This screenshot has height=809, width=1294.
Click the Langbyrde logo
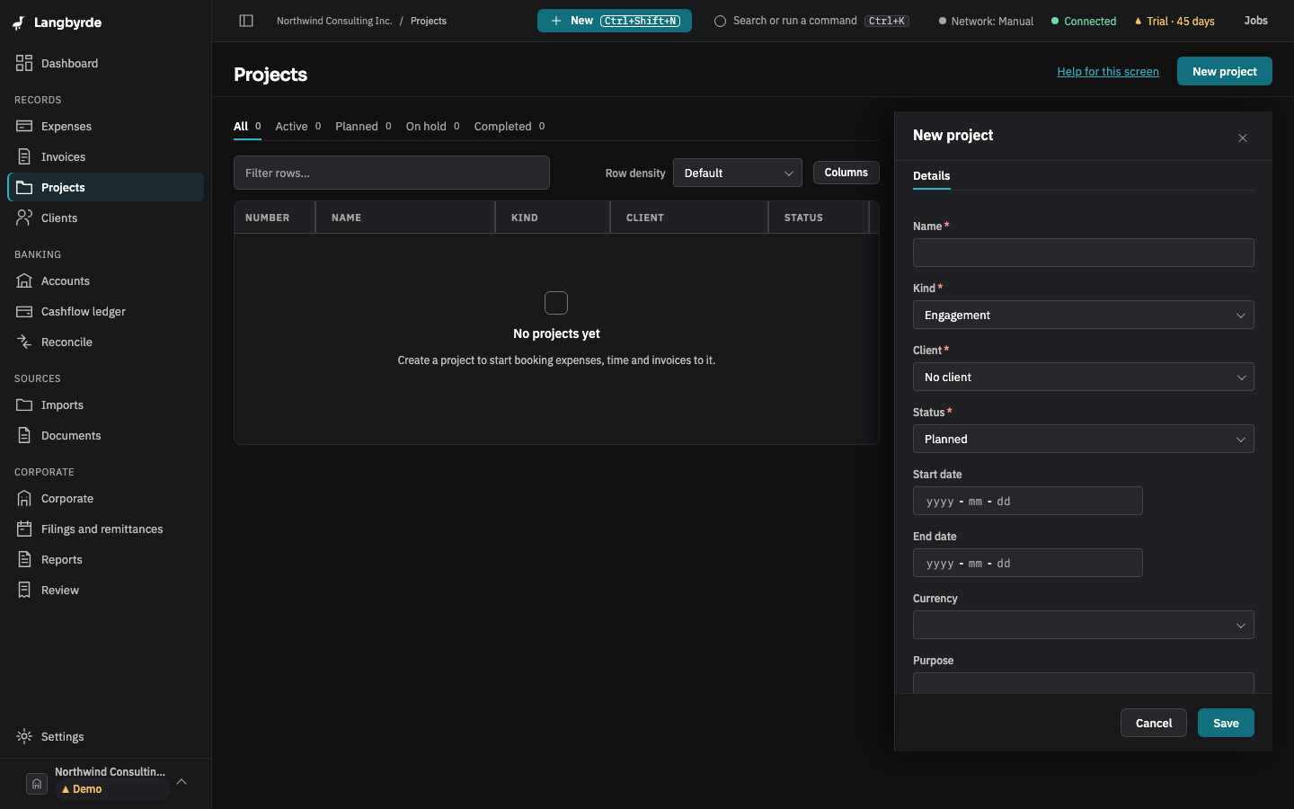click(x=58, y=22)
